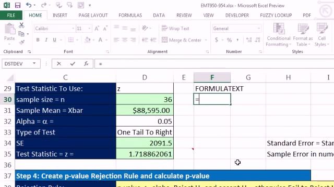Toggle Wrap Text on the cell
The image size is (334, 187).
(x=175, y=28)
